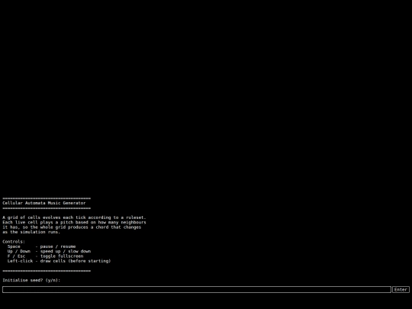This screenshot has height=309, width=412.
Task: Click the line 'as the simulation runs.'
Action: 31,232
